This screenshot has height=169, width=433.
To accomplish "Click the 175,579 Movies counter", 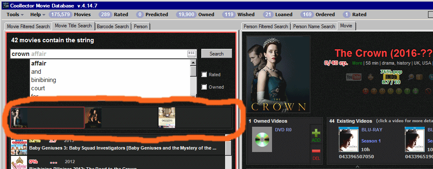I will point(69,14).
